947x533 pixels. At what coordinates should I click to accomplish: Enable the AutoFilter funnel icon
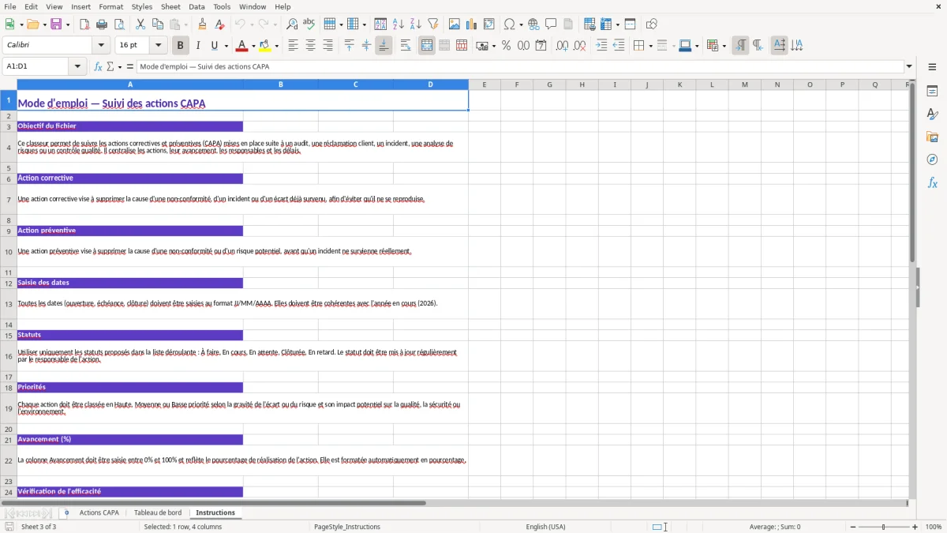pos(433,24)
